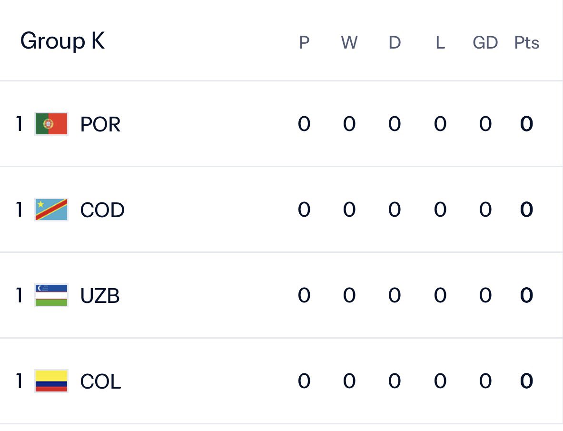The height and width of the screenshot is (431, 563).
Task: Click the DR Congo flag icon
Action: click(51, 210)
